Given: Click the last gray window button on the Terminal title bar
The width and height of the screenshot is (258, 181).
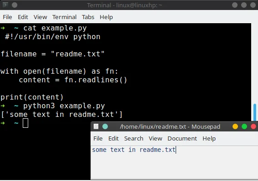Looking at the screenshot, I should pos(253,5).
